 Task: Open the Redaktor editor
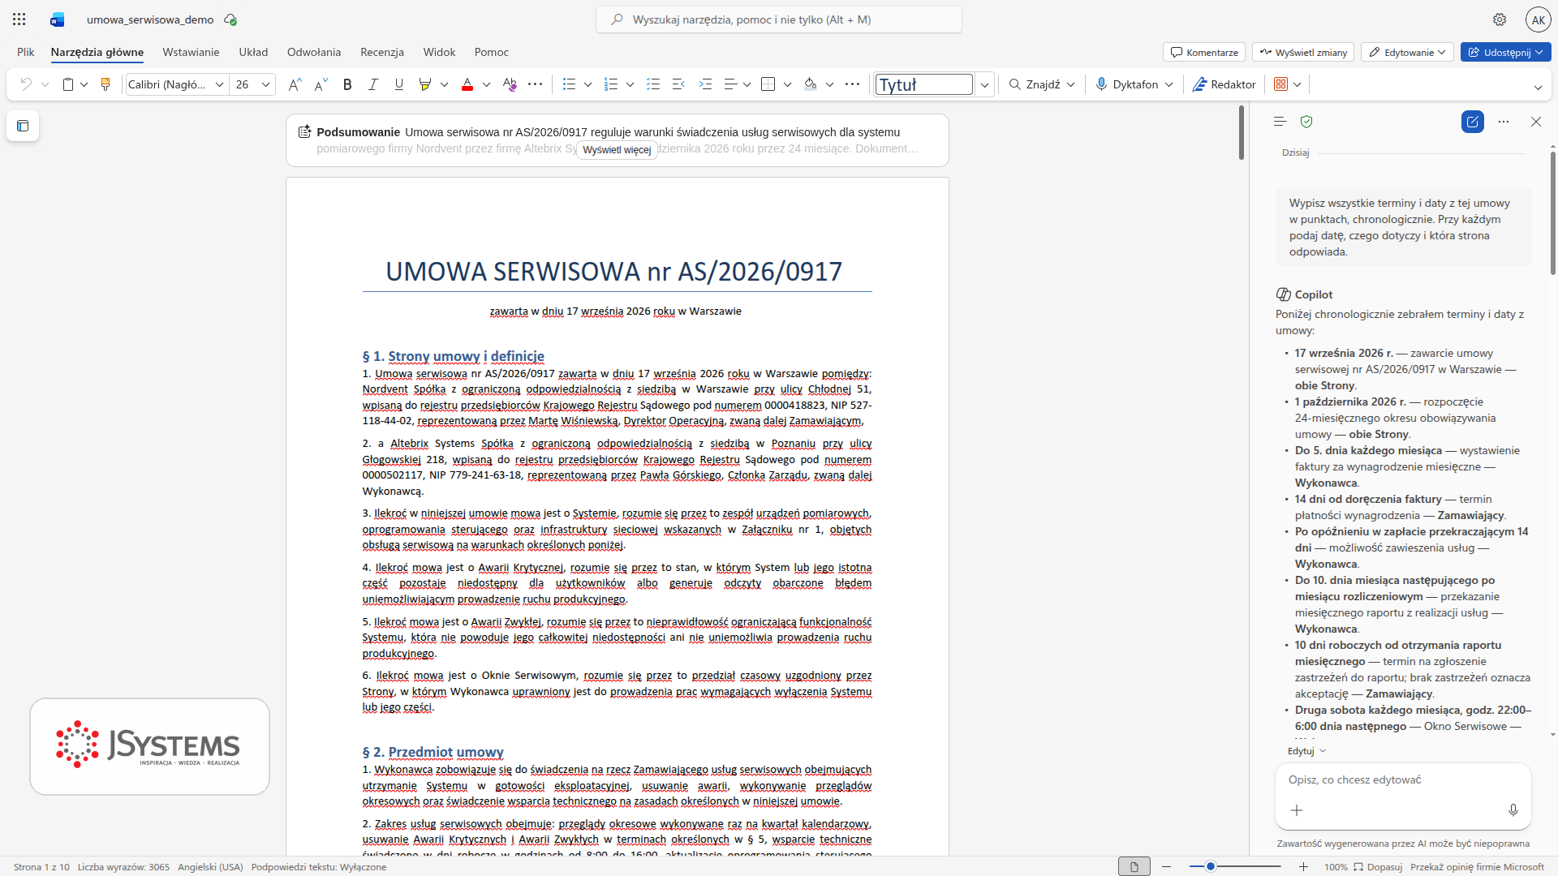coord(1224,84)
